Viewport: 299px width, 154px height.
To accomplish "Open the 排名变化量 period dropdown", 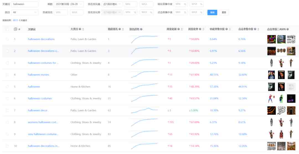I will [x=112, y=4].
